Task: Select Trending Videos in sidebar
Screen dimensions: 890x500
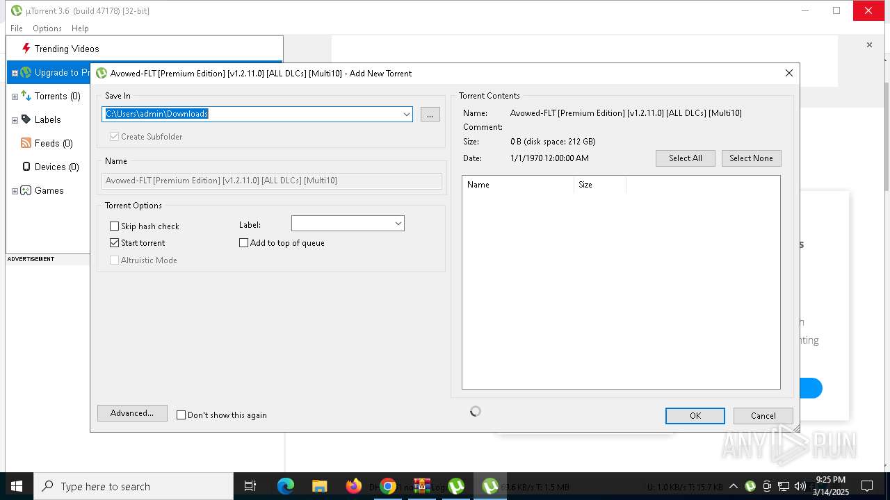Action: (67, 49)
